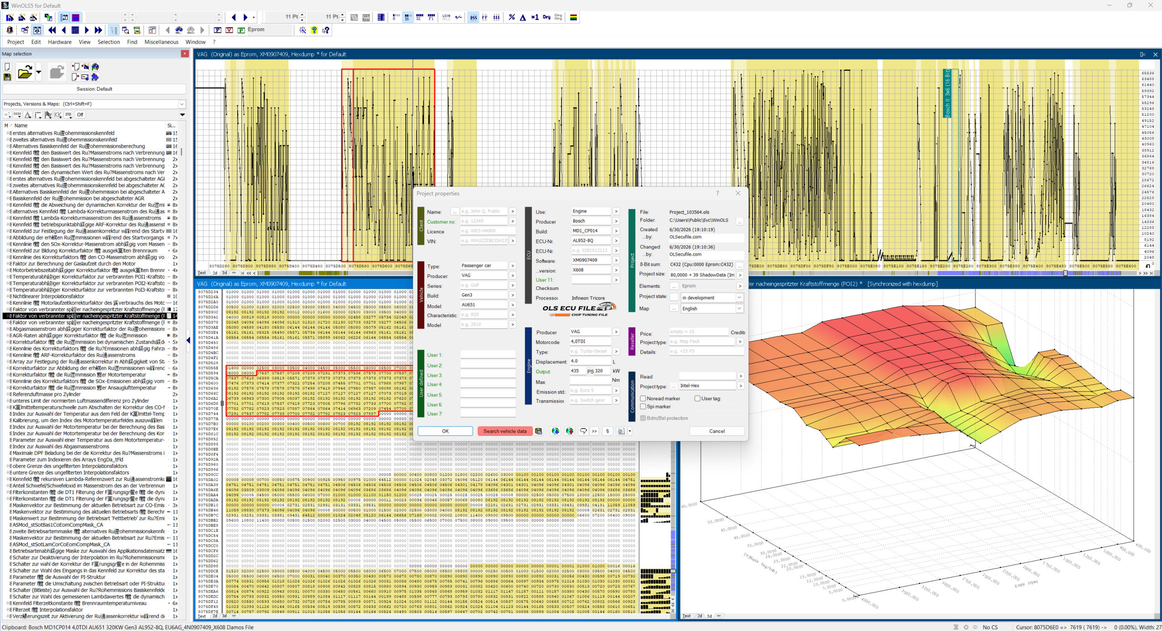The image size is (1162, 631).
Task: Click the paragraph symbol button in dialog
Action: point(607,431)
